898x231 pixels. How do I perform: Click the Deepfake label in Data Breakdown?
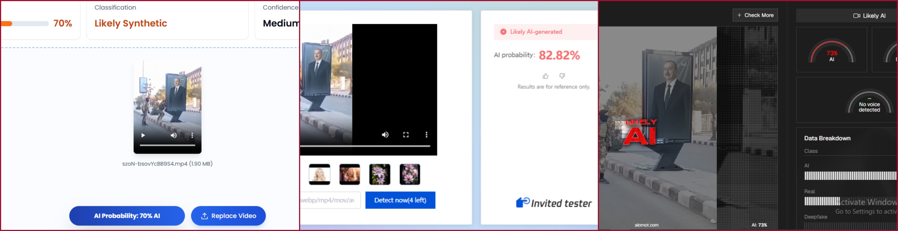coord(816,217)
